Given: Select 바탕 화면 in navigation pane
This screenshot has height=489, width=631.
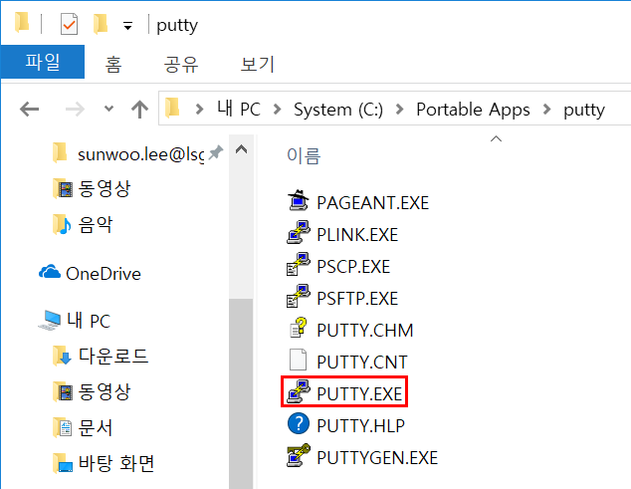Looking at the screenshot, I should (116, 463).
